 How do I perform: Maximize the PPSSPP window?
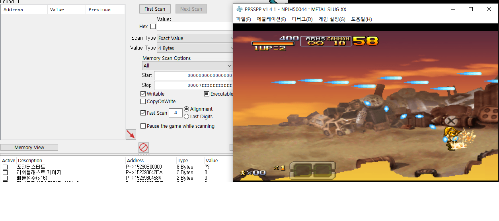(x=471, y=9)
